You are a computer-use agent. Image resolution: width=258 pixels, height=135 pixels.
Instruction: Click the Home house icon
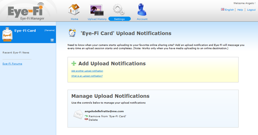click(74, 9)
